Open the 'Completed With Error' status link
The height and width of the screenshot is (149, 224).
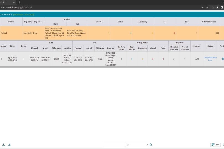pyautogui.click(x=210, y=59)
